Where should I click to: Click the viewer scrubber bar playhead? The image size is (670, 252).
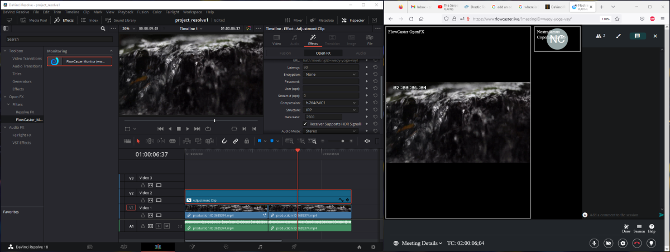215,120
